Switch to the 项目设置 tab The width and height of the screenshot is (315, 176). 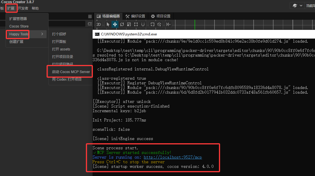tap(161, 16)
